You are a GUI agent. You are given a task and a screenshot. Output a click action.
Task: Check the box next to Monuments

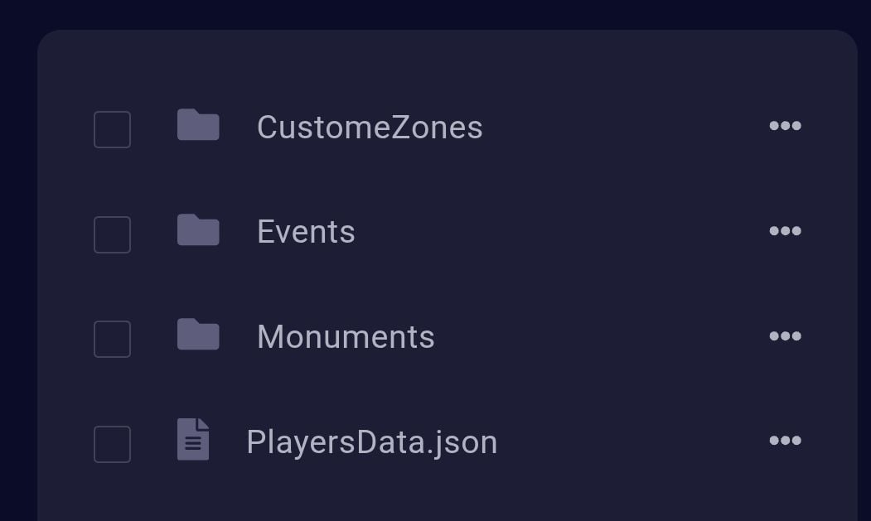click(112, 339)
